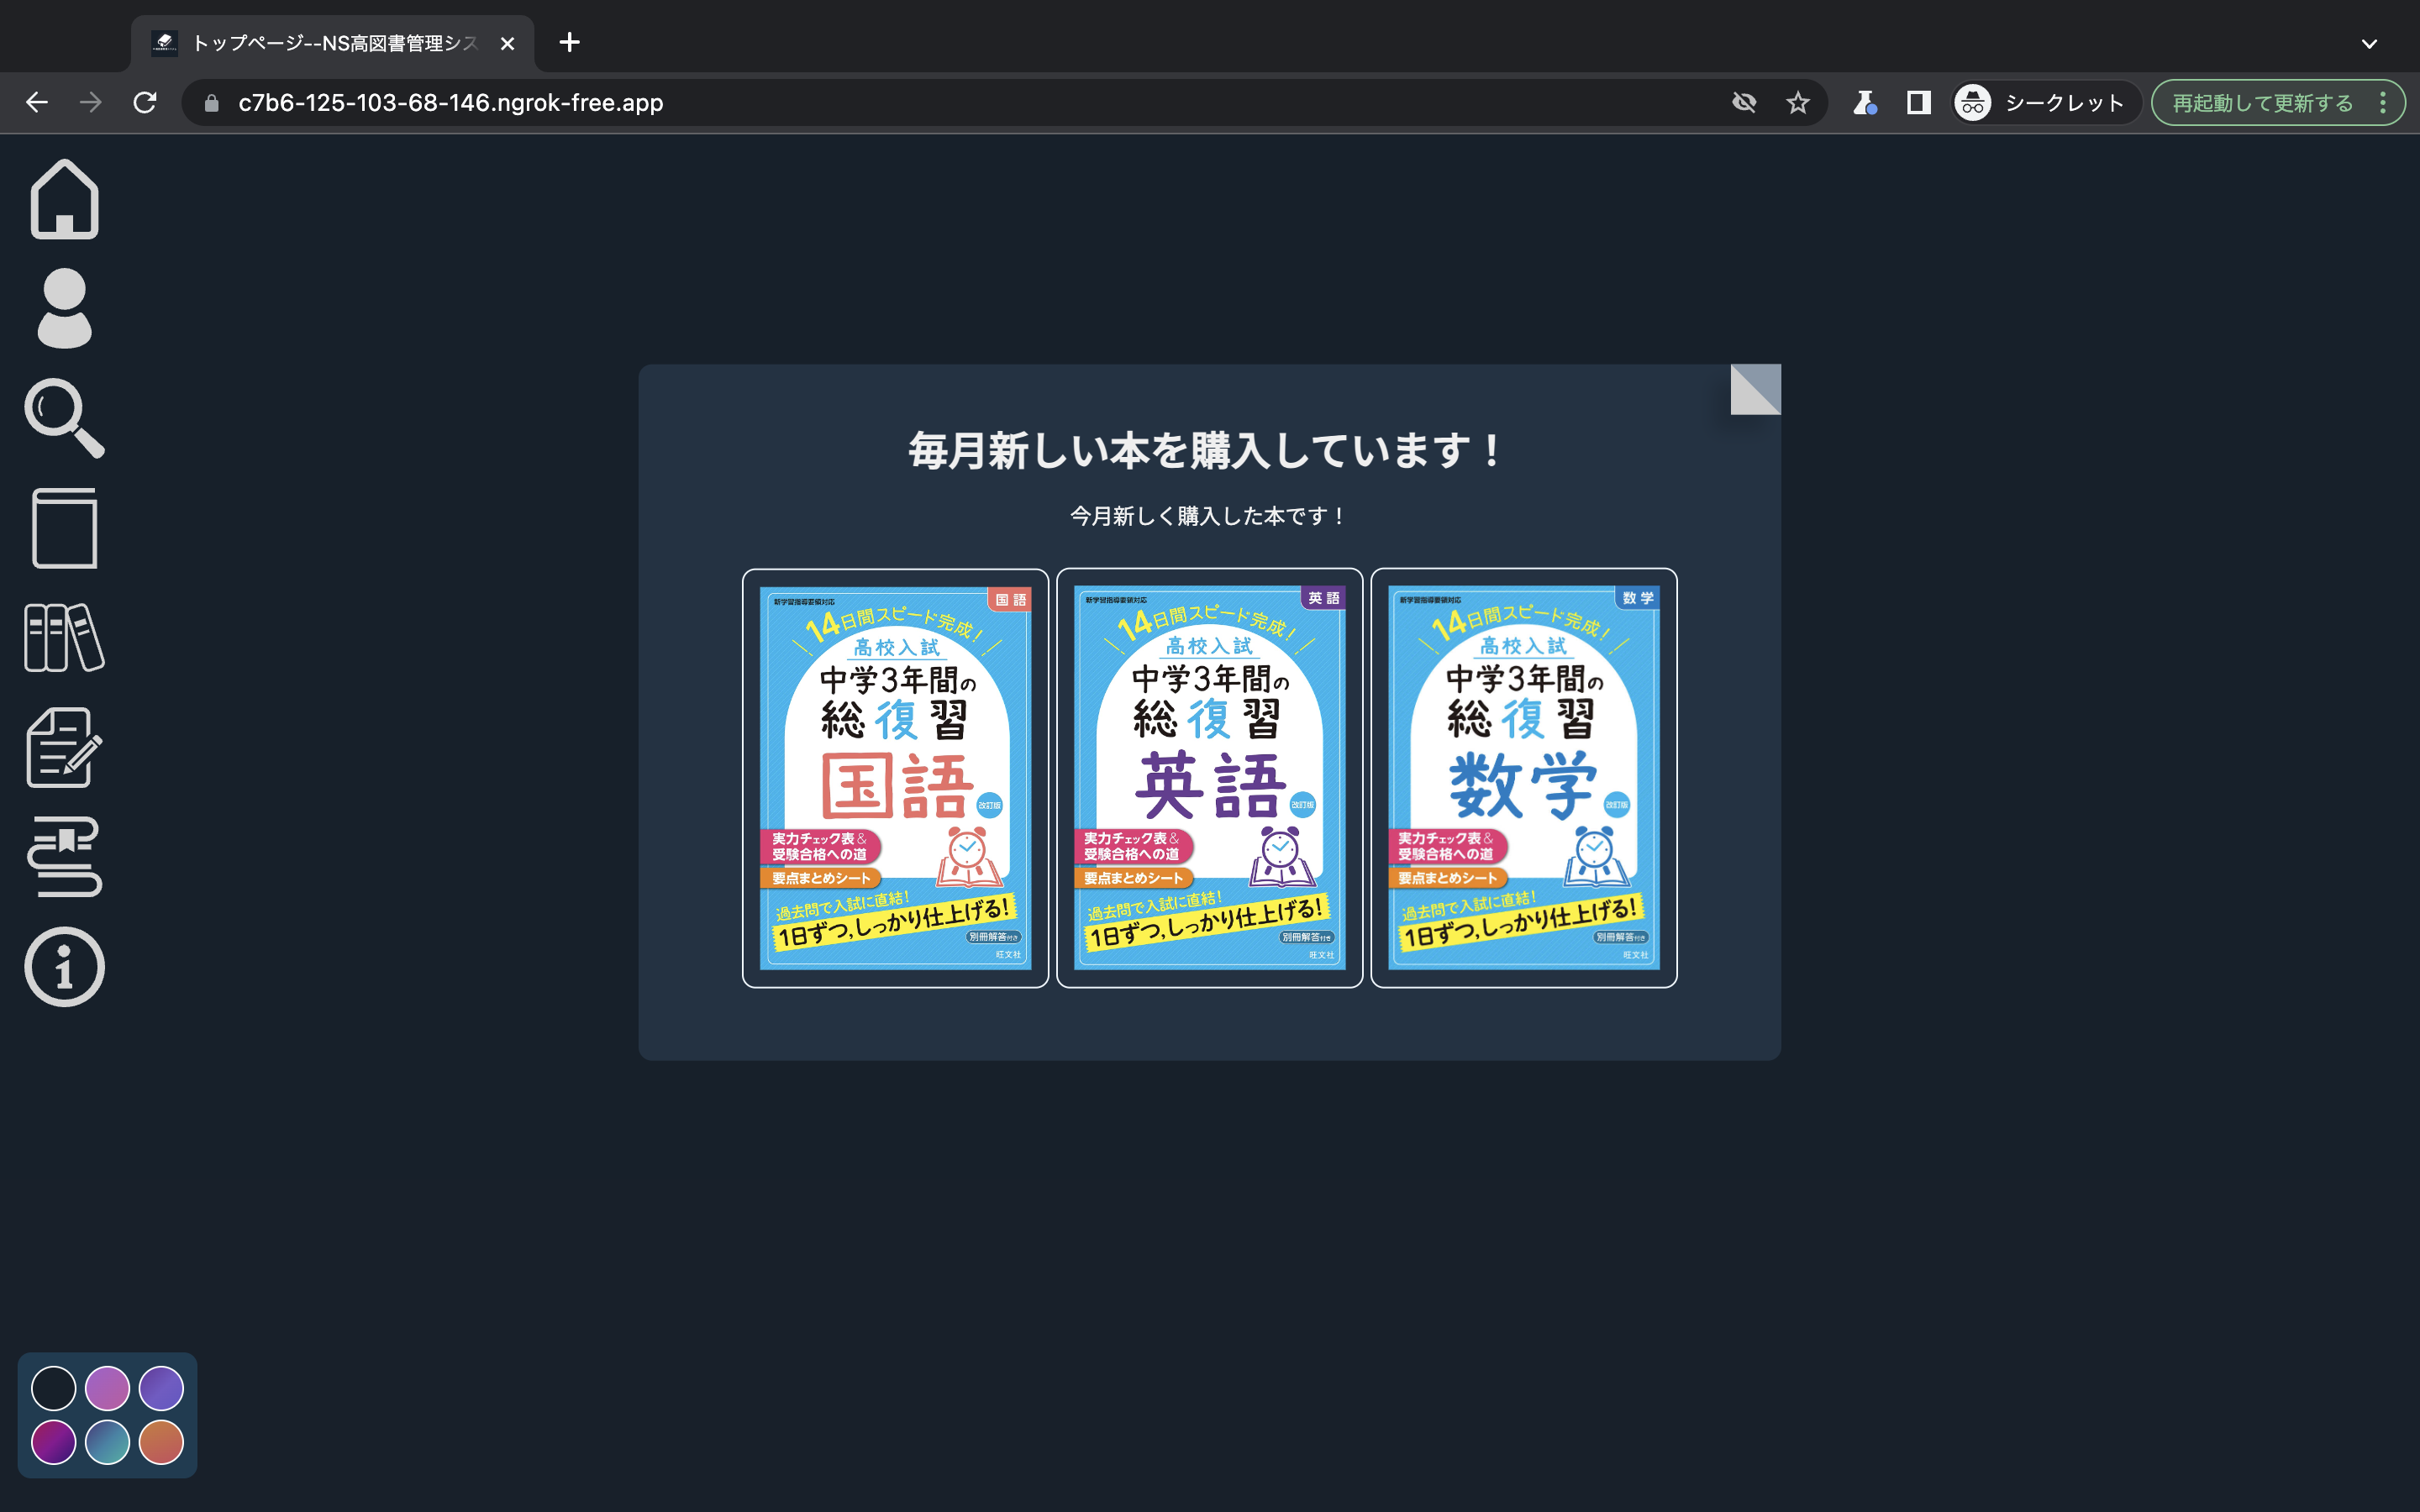
Task: Open a new browser tab with plus button
Action: (570, 43)
